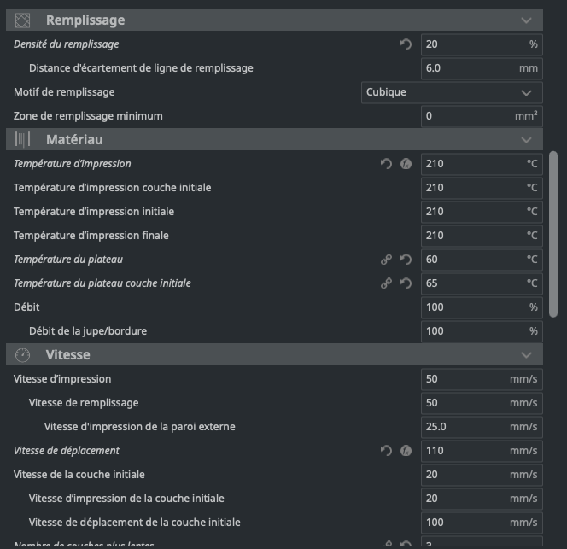
Task: Collapse the Remplissage section chevron
Action: (x=526, y=20)
